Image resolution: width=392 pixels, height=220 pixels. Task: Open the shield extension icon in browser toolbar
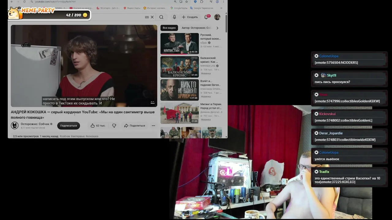(x=195, y=2)
